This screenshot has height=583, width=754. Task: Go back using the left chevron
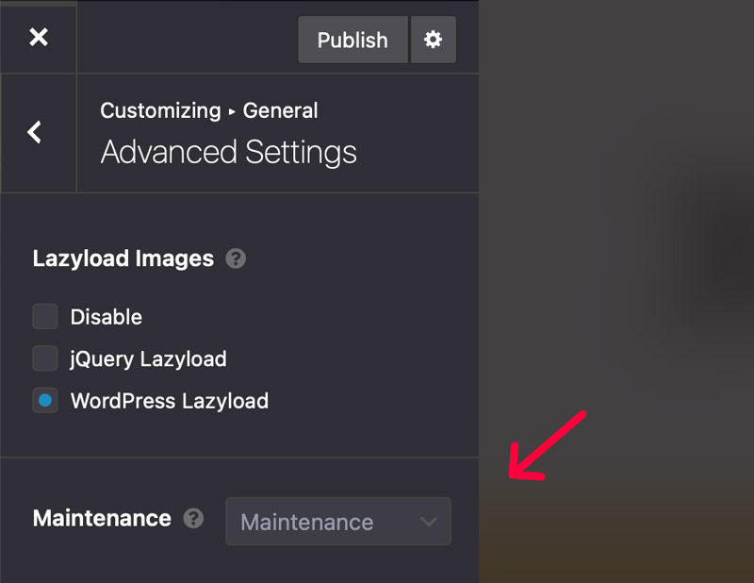36,132
